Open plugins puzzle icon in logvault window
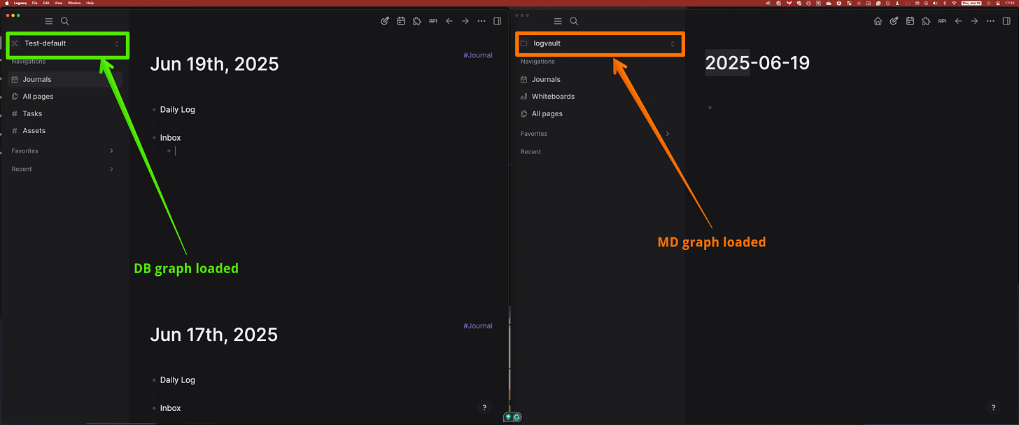This screenshot has height=425, width=1019. (926, 21)
